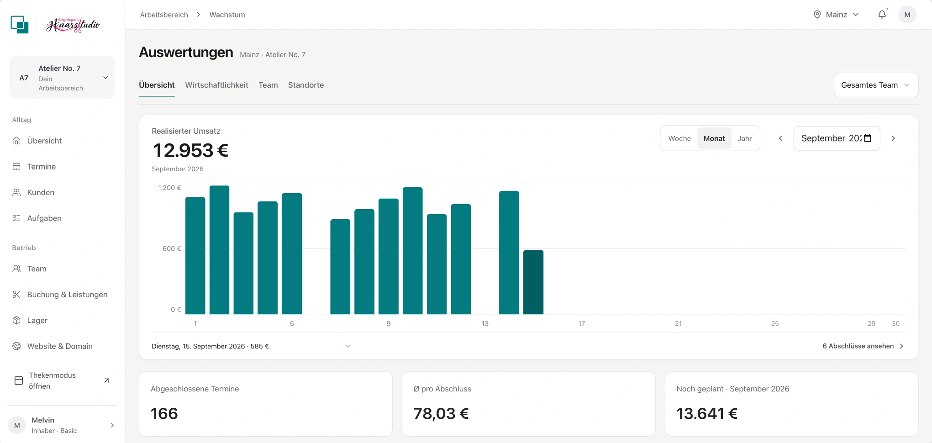Click the September 2026 month input field
Viewport: 932px width, 443px height.
tap(837, 138)
